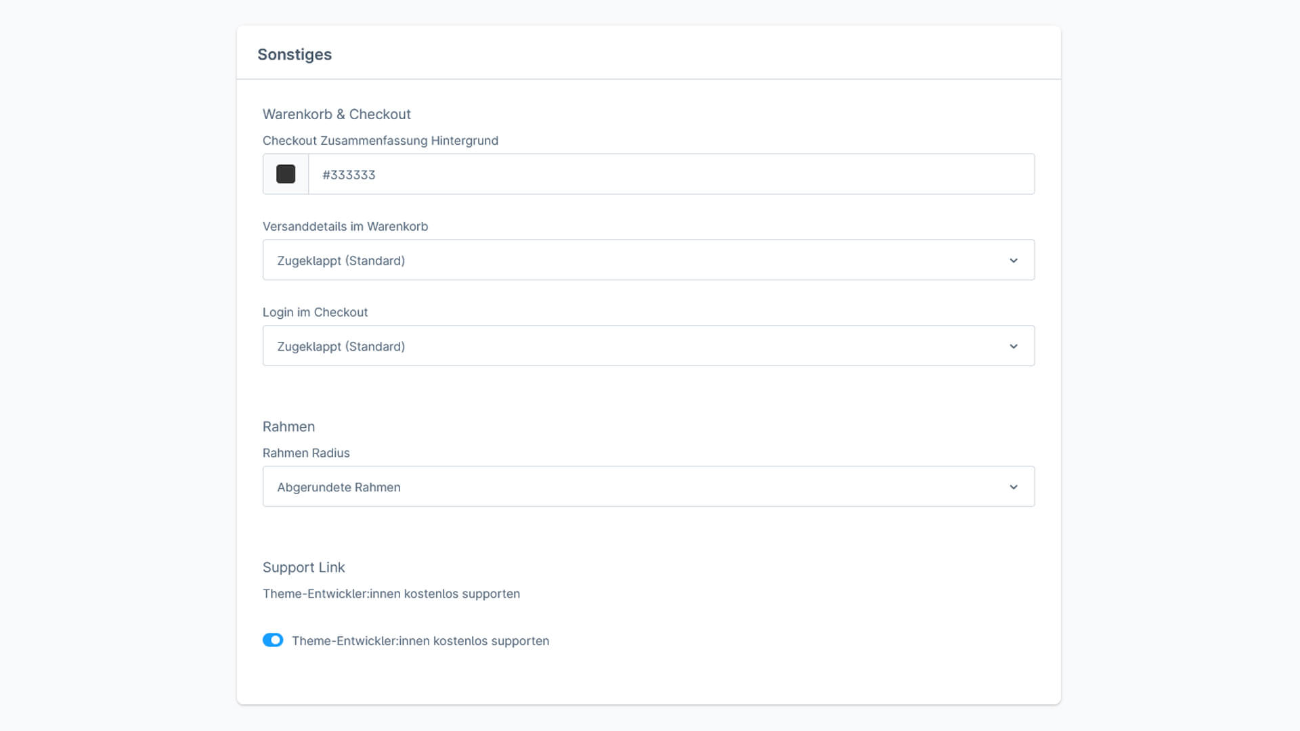1300x731 pixels.
Task: Click the Warenkorb & Checkout section title
Action: [x=337, y=114]
